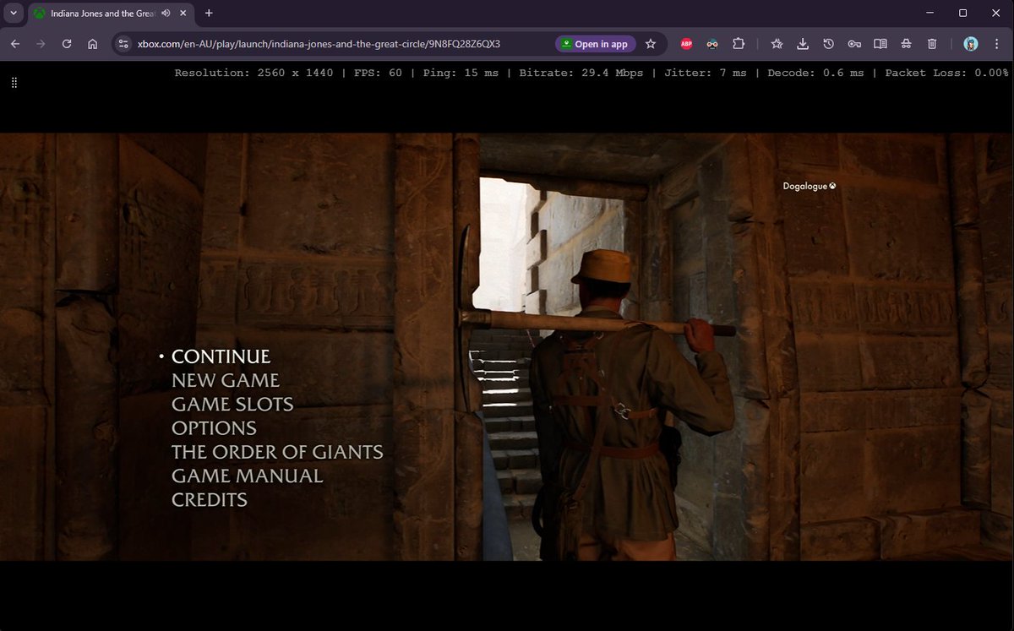This screenshot has height=631, width=1014.
Task: Open GAME SLOTS menu entry
Action: (x=232, y=405)
